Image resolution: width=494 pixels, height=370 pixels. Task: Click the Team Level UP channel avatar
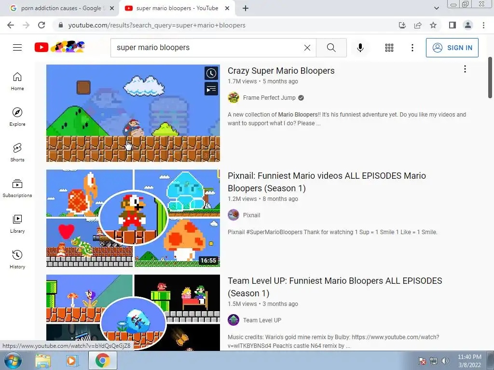pyautogui.click(x=233, y=320)
